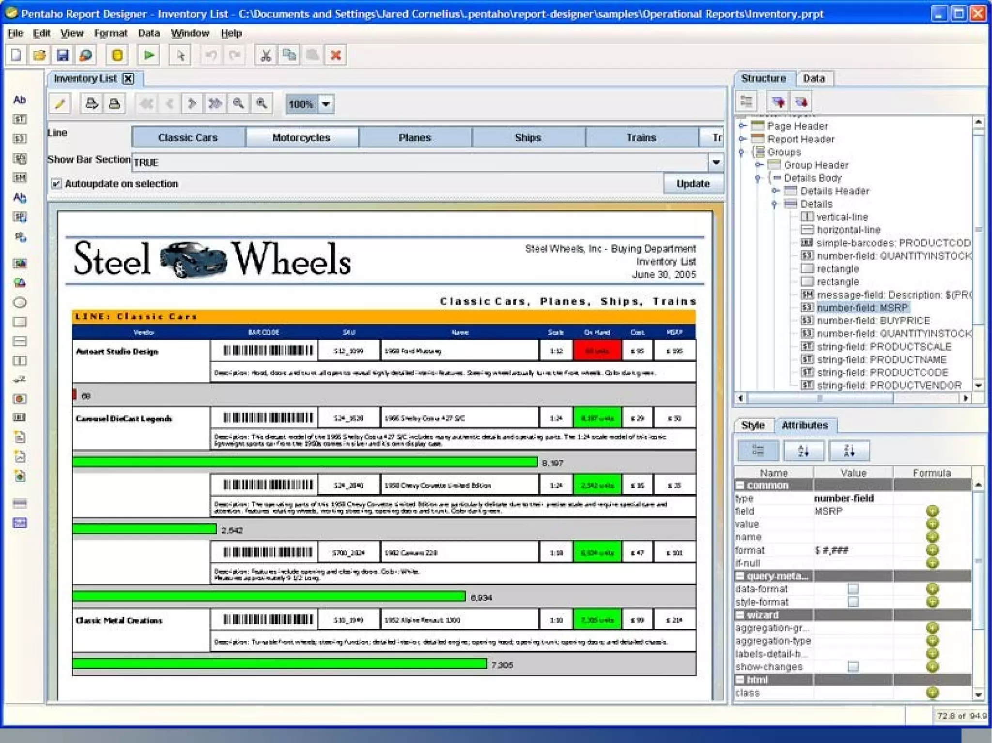Switch to the Data tab

point(813,78)
